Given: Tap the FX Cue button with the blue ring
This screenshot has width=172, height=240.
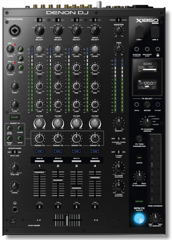Looking at the screenshot, I should coord(158,104).
